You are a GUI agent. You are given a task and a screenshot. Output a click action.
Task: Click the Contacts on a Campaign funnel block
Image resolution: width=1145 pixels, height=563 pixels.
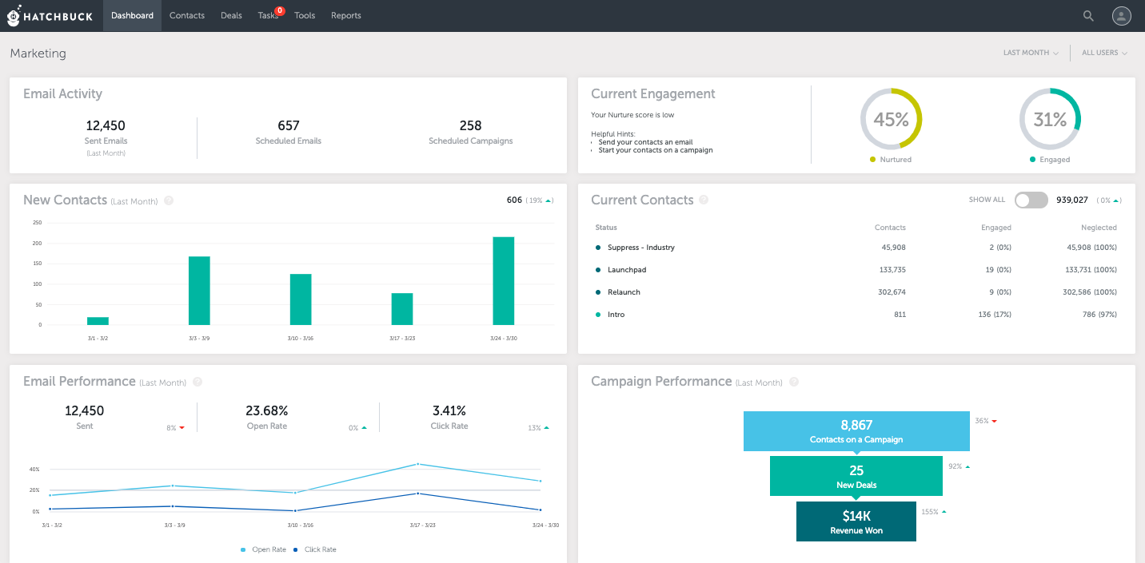[x=856, y=431]
